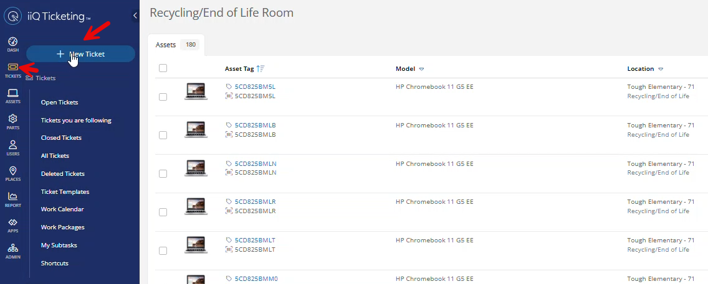Tick the checkbox for asset 5CD825BMLN
Viewport: 708px width, 284px height.
(x=163, y=174)
